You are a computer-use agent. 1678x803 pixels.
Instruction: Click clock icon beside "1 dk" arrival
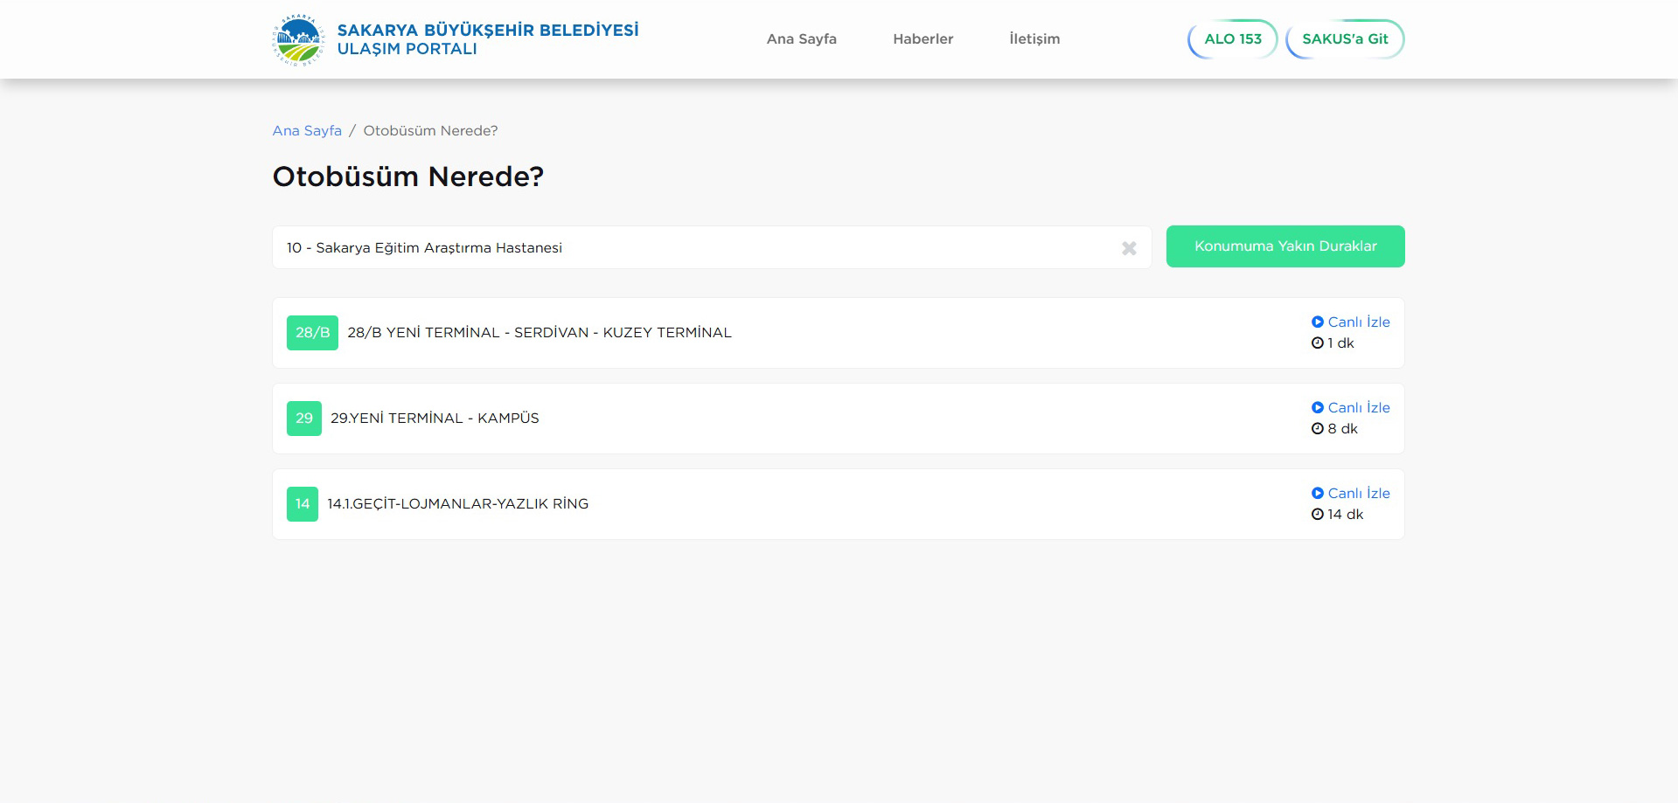tap(1317, 343)
